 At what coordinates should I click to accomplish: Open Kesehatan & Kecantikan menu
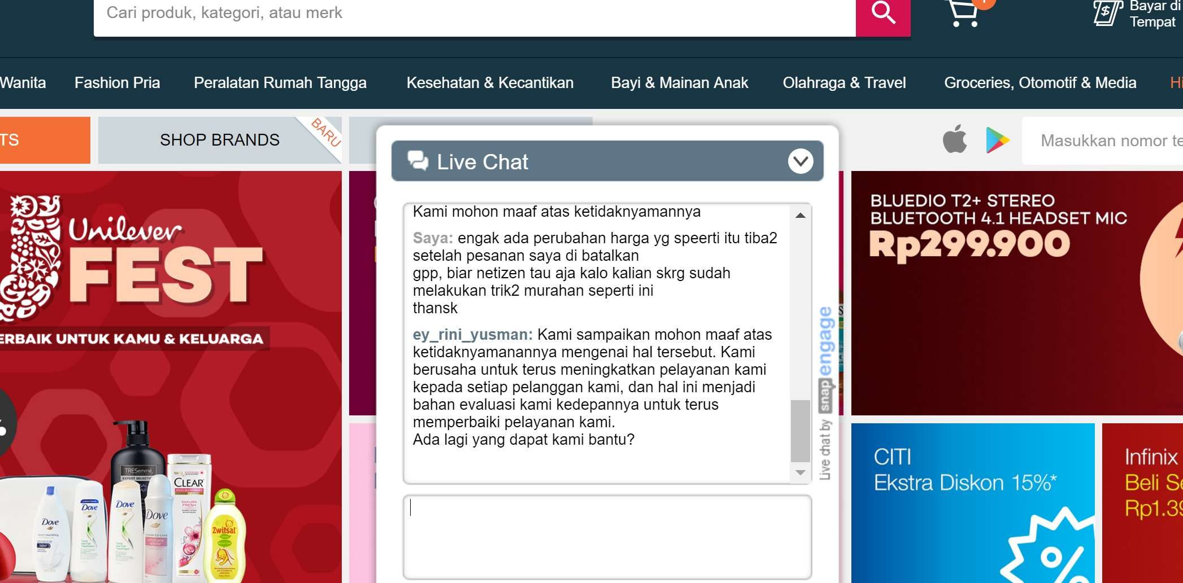tap(490, 83)
